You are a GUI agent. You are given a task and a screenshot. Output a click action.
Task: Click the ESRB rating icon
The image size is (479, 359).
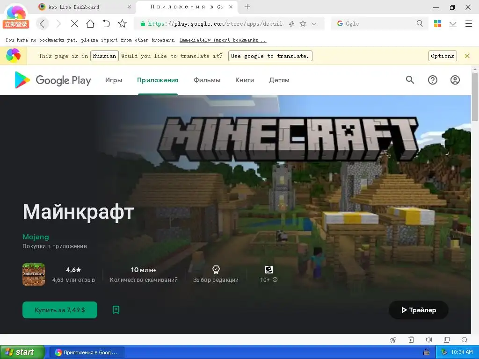pyautogui.click(x=269, y=270)
